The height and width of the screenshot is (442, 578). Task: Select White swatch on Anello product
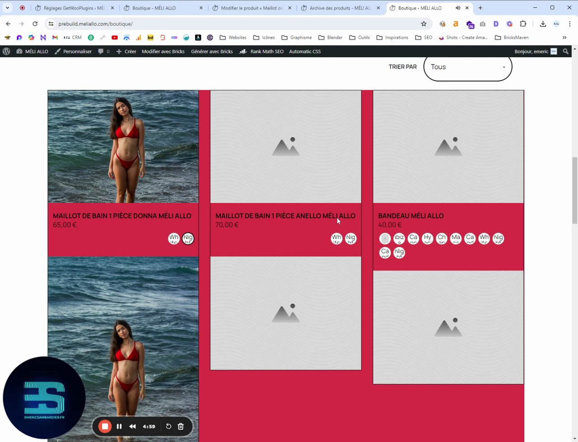[x=336, y=239]
